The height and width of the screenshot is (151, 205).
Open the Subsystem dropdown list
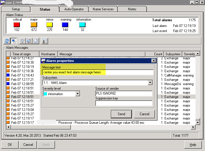[150, 83]
